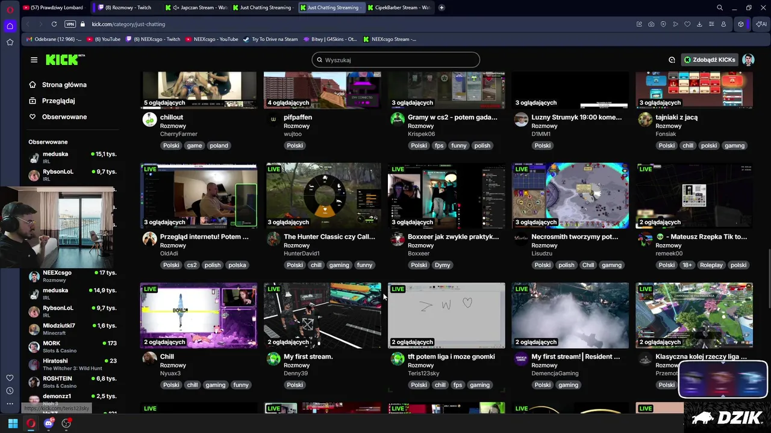Open Mlodziutki7 channel in followed list
771x433 pixels.
(72, 329)
